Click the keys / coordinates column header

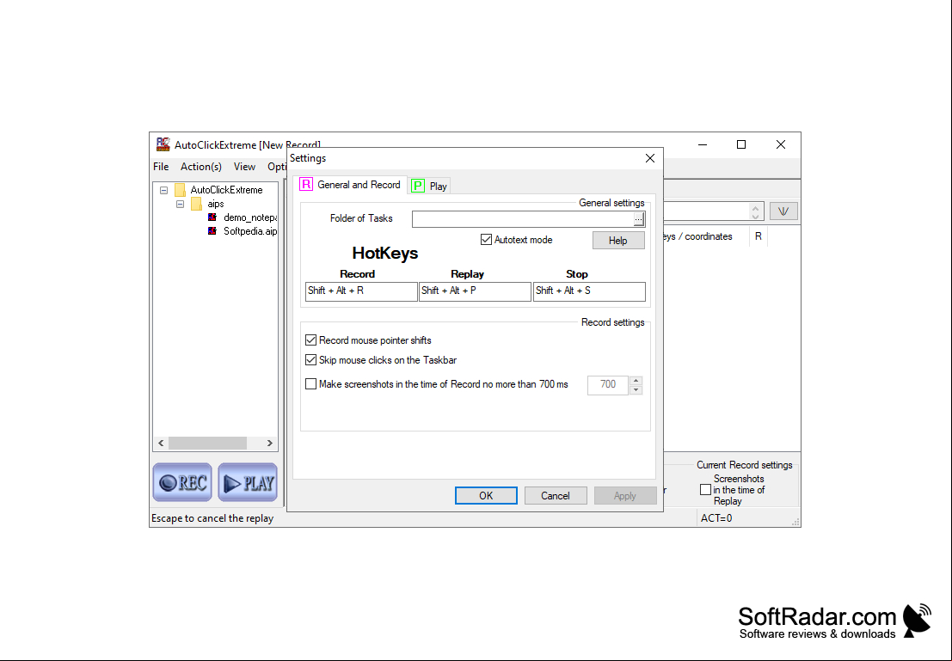706,236
